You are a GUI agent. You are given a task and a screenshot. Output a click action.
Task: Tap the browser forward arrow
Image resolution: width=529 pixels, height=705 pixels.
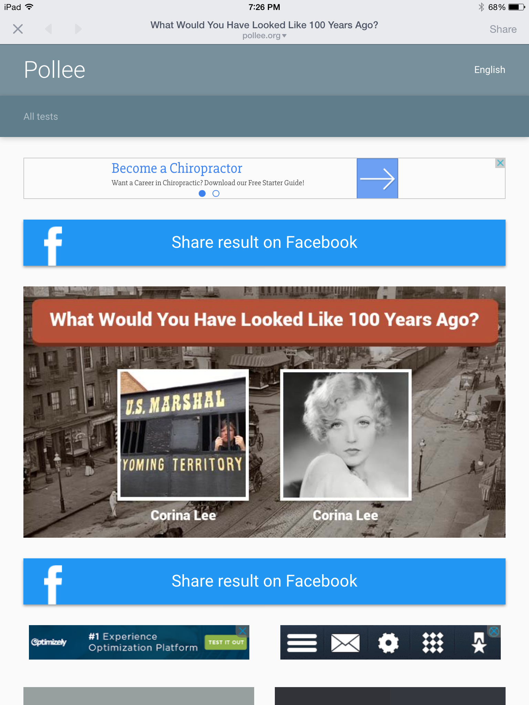[x=79, y=29]
